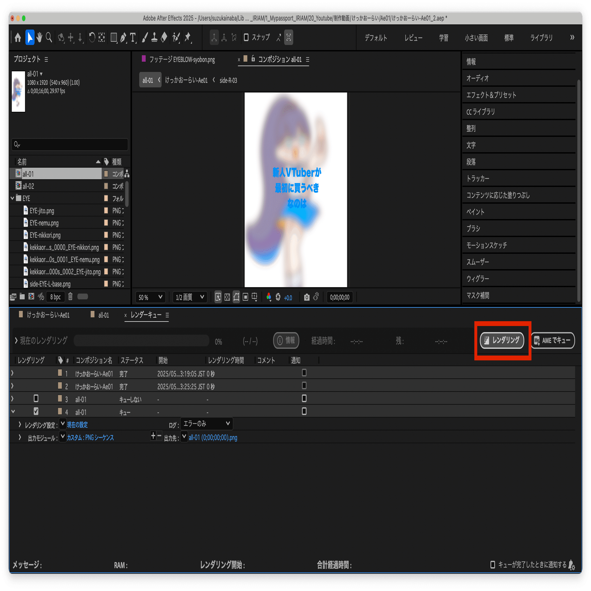Select the Rectangle shape tool
Screen dimensions: 591x591
(x=114, y=38)
